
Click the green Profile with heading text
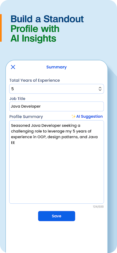pyautogui.click(x=35, y=29)
